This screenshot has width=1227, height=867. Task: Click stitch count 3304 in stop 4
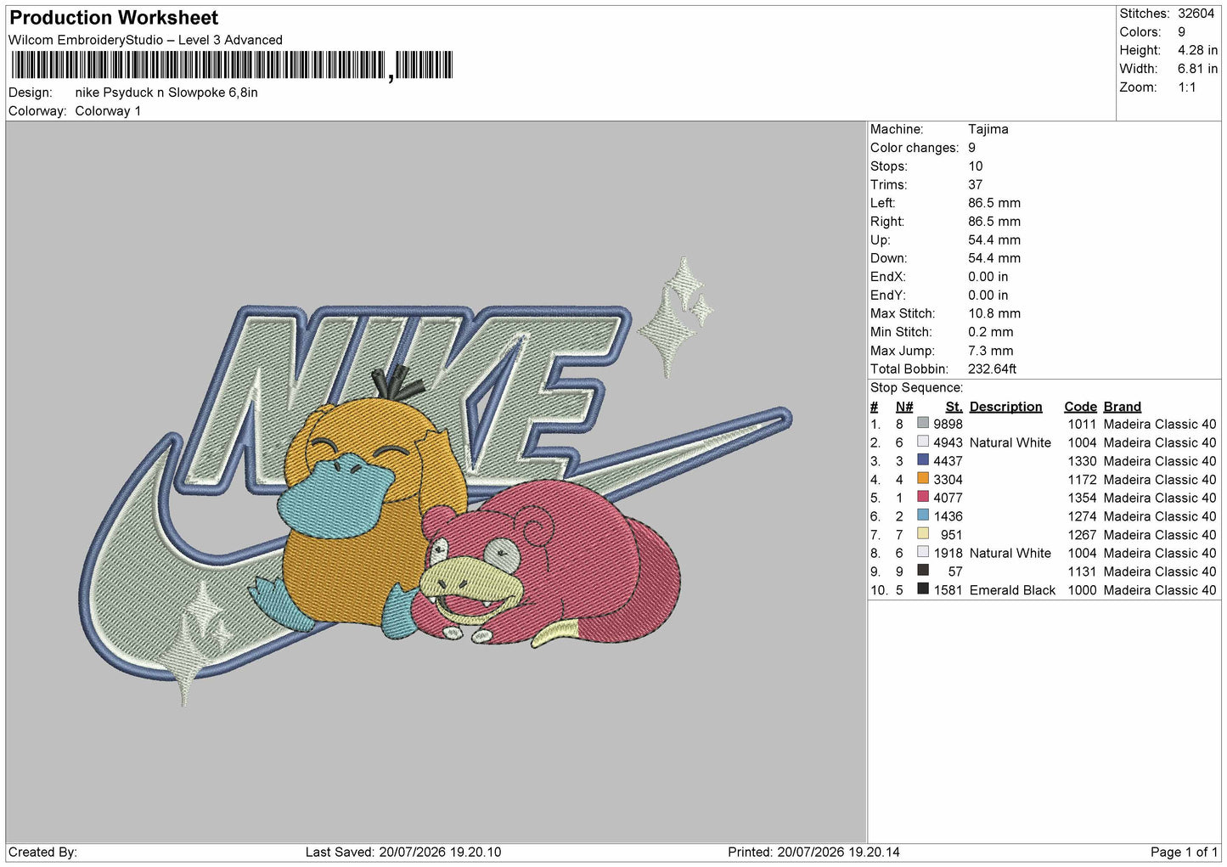[948, 480]
